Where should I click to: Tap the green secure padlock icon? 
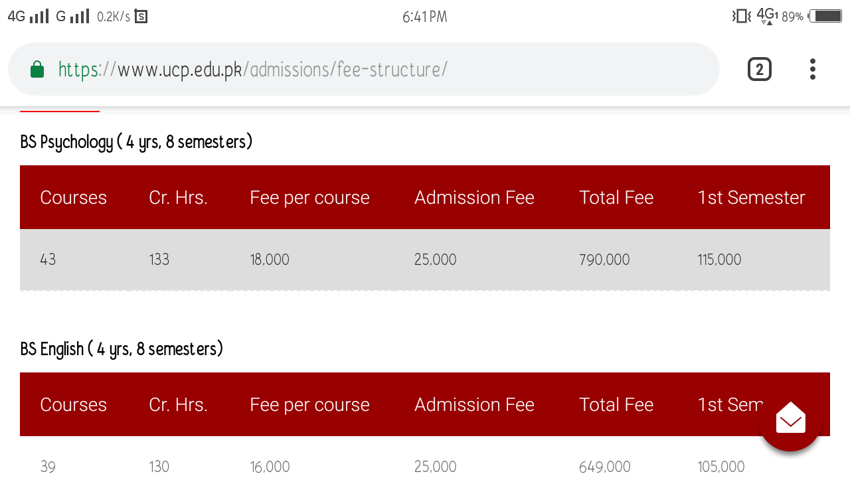[37, 69]
